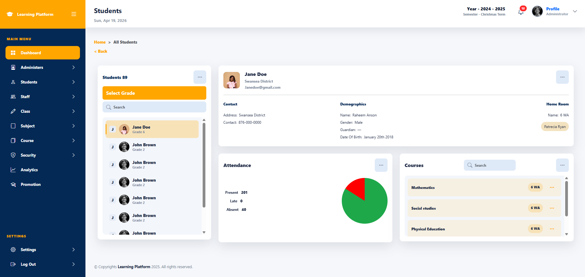The width and height of the screenshot is (585, 277).
Task: Toggle the sidebar hamburger menu icon
Action: click(74, 14)
